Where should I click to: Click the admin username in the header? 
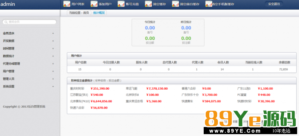point(7,4)
